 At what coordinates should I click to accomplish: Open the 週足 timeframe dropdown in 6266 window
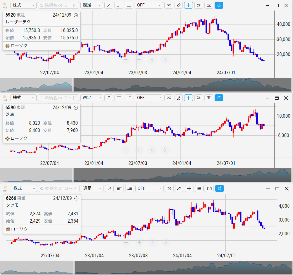click(x=92, y=188)
